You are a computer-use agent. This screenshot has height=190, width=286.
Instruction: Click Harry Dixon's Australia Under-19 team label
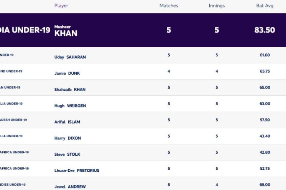11,136
